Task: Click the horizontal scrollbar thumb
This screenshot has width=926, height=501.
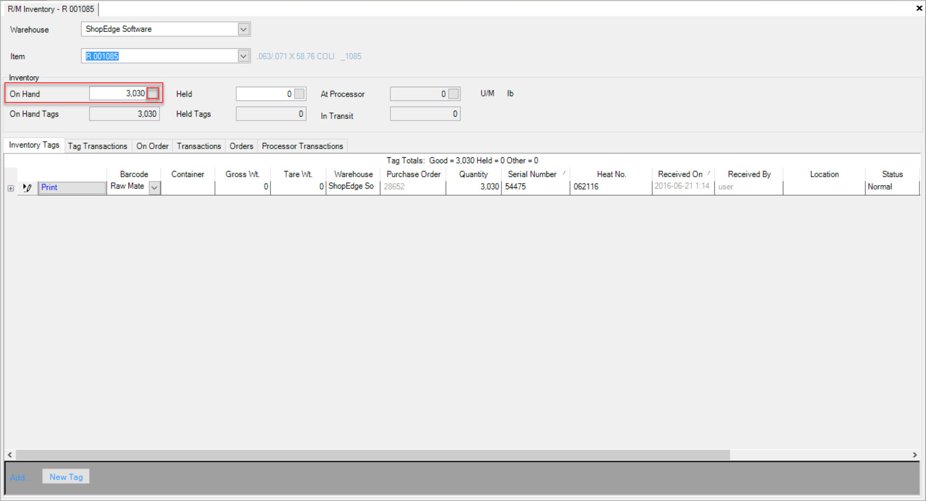Action: pyautogui.click(x=373, y=455)
